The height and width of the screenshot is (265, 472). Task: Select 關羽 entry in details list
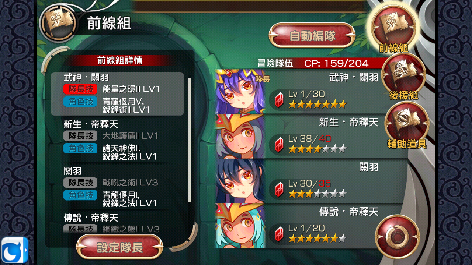(x=117, y=187)
